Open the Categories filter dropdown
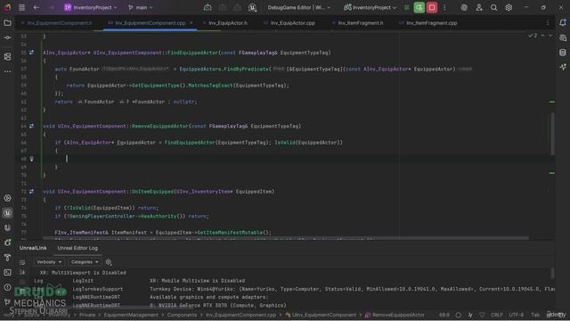 tap(85, 262)
